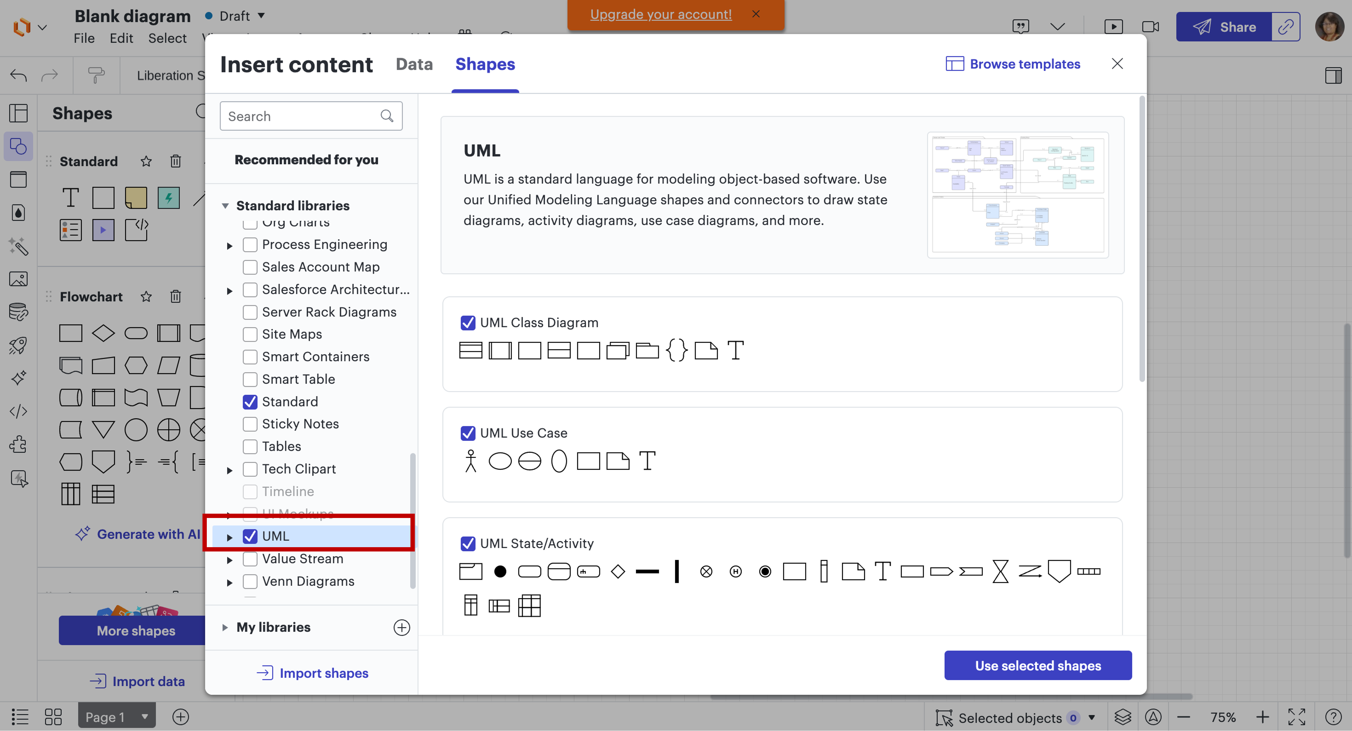The width and height of the screenshot is (1352, 731).
Task: Expand the Value Stream tree item
Action: point(229,560)
